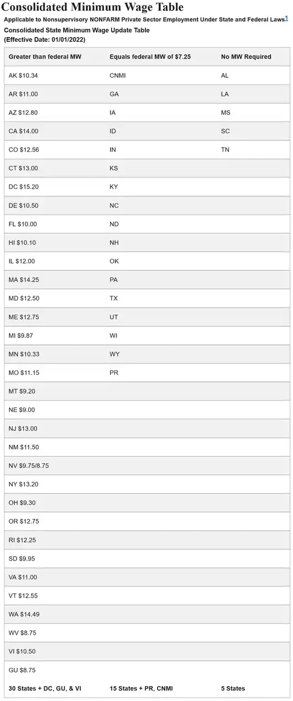Select the '5 States' summary cell
293x701 pixels.
(233, 688)
